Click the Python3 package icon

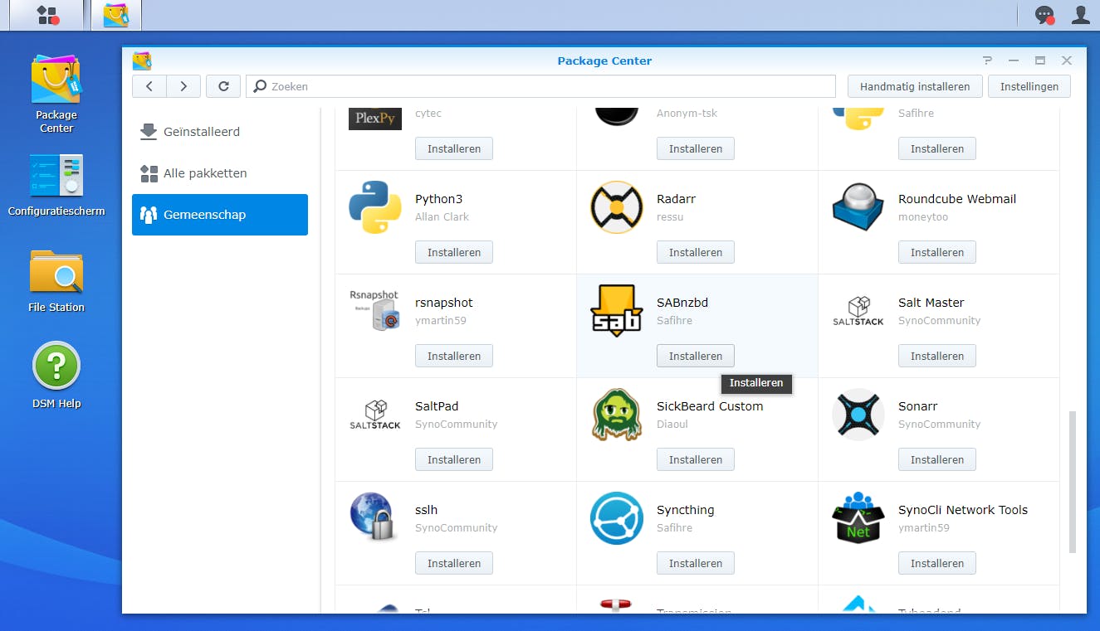click(x=375, y=207)
